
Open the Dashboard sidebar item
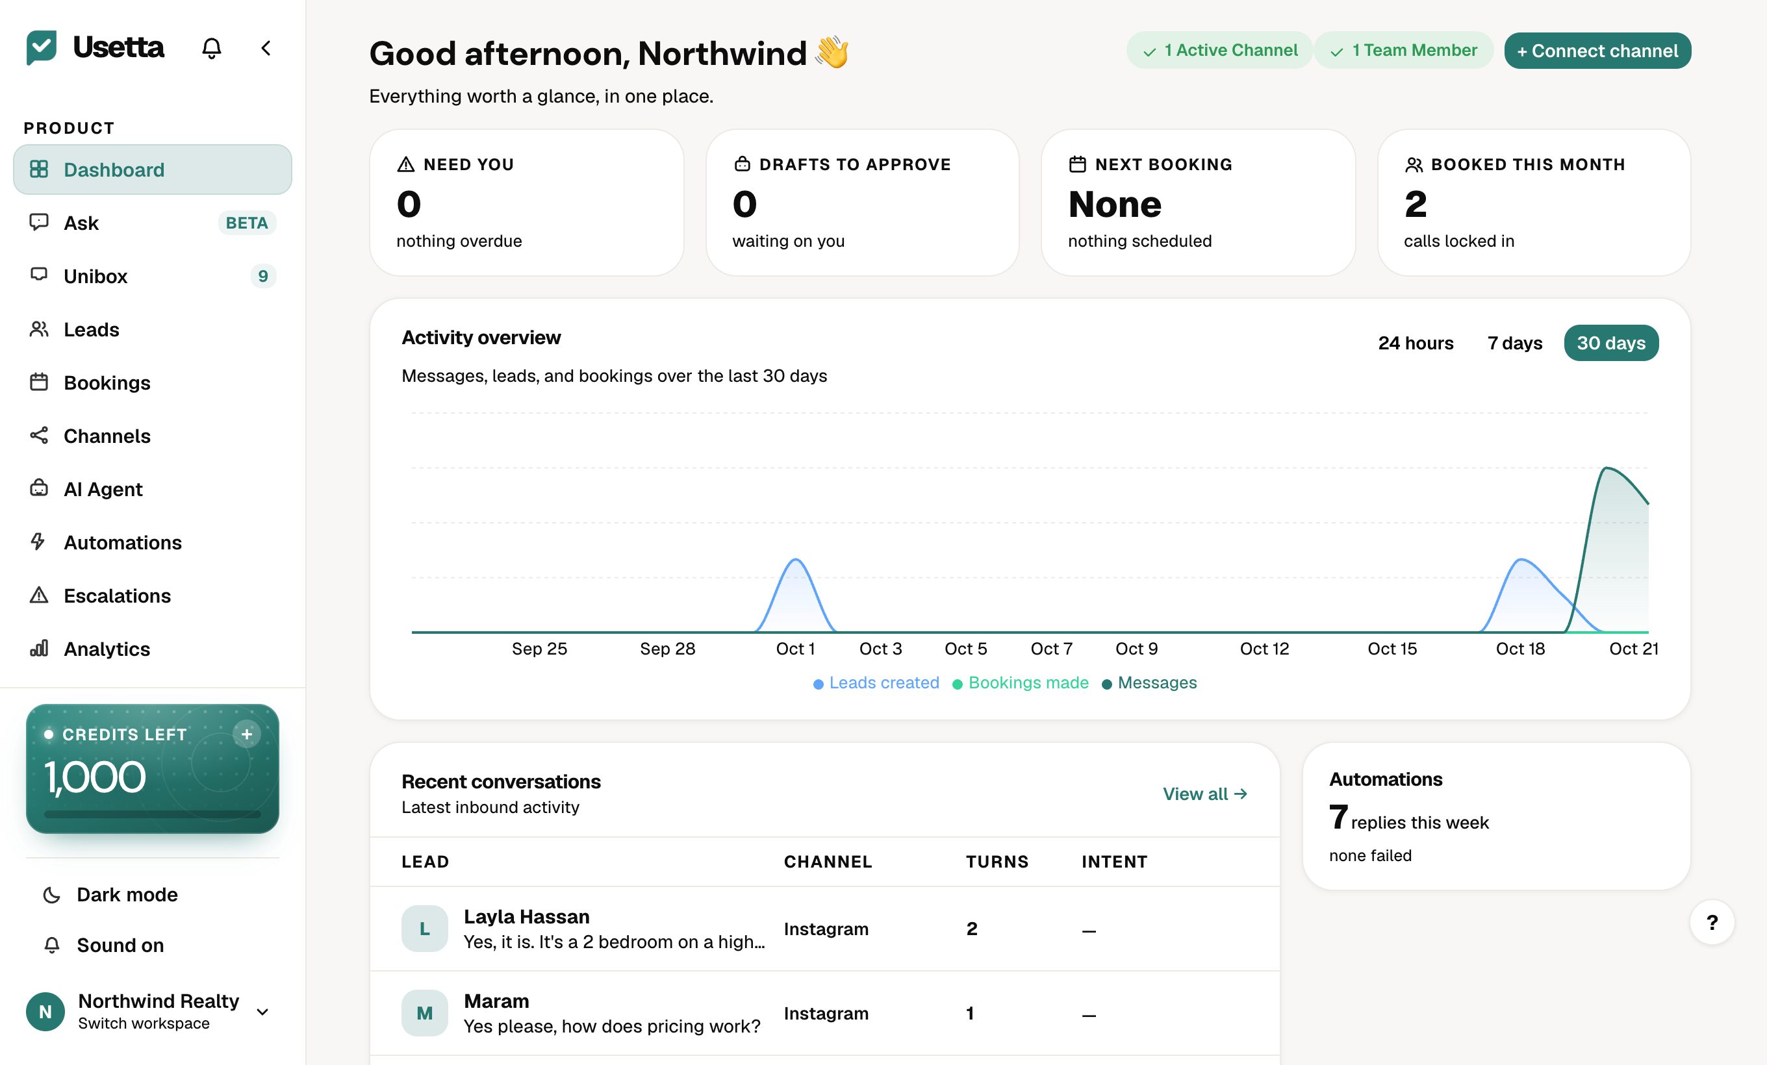tap(152, 170)
